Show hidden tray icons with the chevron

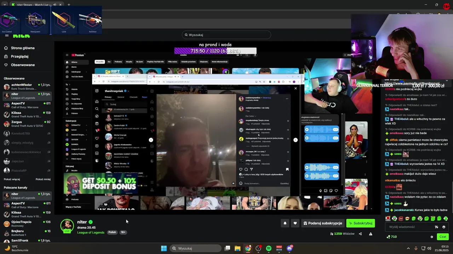click(x=408, y=248)
